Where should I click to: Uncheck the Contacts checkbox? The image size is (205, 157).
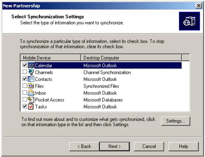[24, 80]
